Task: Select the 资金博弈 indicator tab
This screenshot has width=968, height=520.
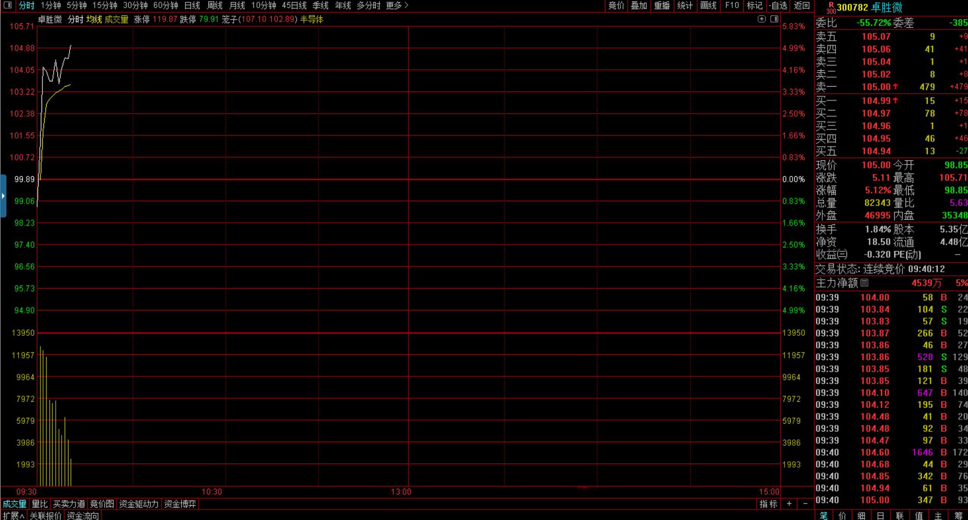Action: (x=180, y=504)
